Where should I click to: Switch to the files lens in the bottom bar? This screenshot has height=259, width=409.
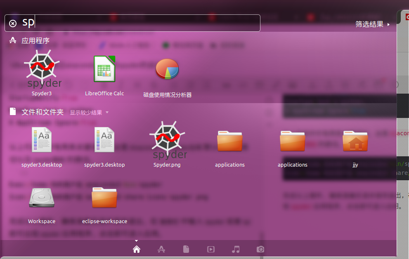click(186, 249)
